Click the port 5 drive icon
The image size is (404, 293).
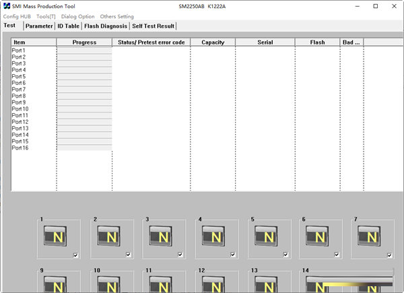(x=267, y=236)
